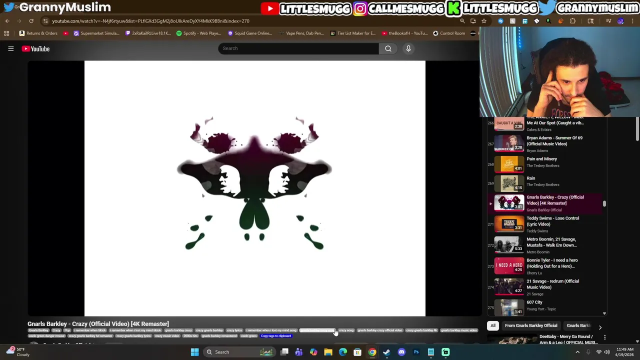Open the bookmarks apps grid icon
The width and height of the screenshot is (640, 360).
tap(6, 33)
